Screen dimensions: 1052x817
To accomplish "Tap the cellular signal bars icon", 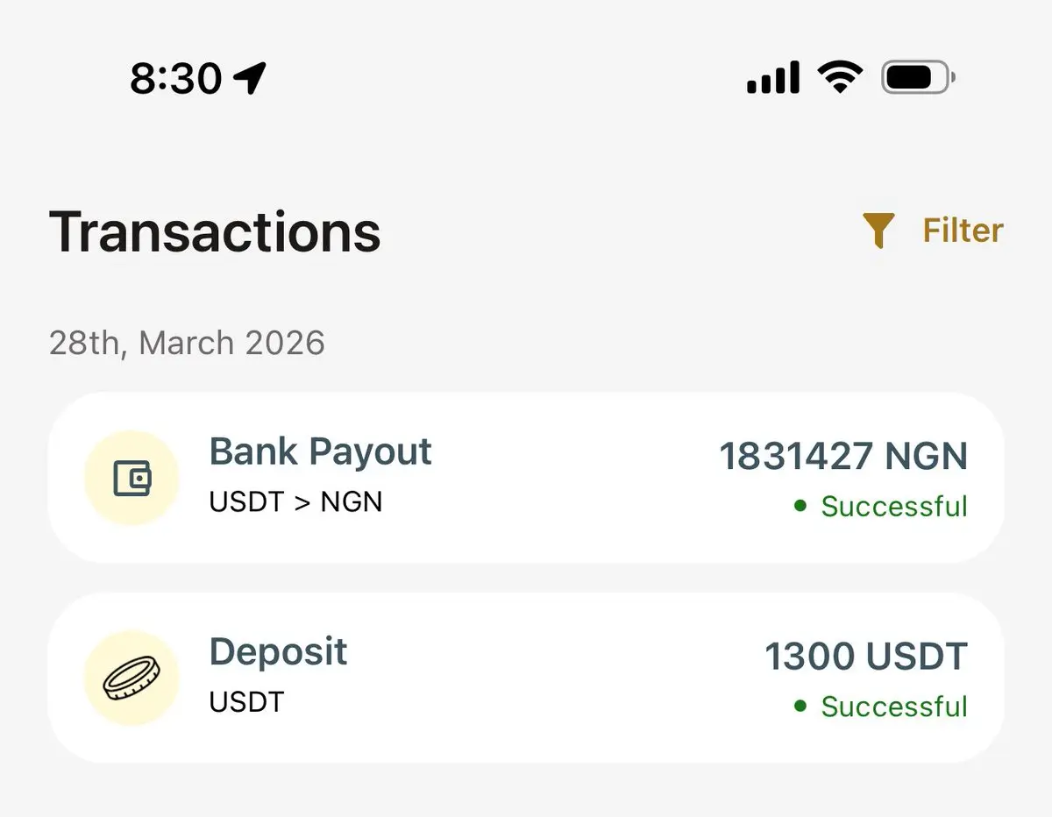I will [x=772, y=78].
